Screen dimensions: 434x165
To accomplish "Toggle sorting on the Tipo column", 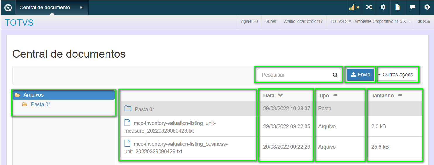I will point(335,95).
